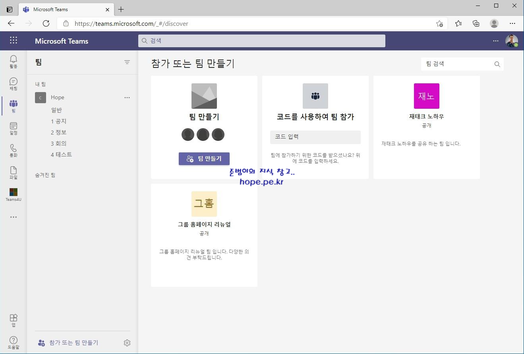Open browser profile icon
Viewport: 524px width, 354px height.
[x=494, y=23]
